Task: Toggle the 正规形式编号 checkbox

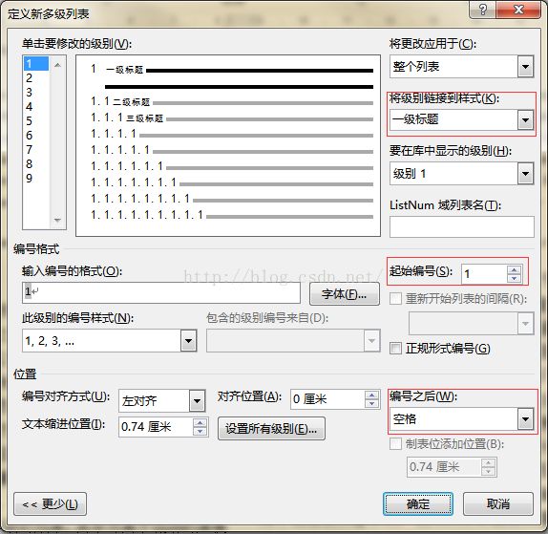Action: [x=395, y=349]
